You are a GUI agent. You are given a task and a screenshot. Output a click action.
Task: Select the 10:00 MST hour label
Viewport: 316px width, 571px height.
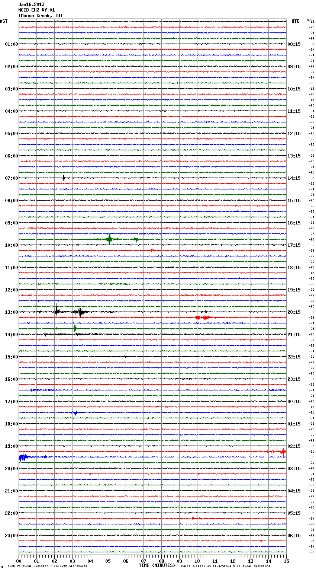pyautogui.click(x=11, y=245)
